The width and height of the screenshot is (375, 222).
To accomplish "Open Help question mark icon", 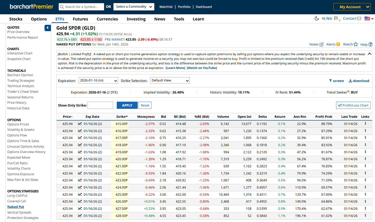I will [x=370, y=44].
